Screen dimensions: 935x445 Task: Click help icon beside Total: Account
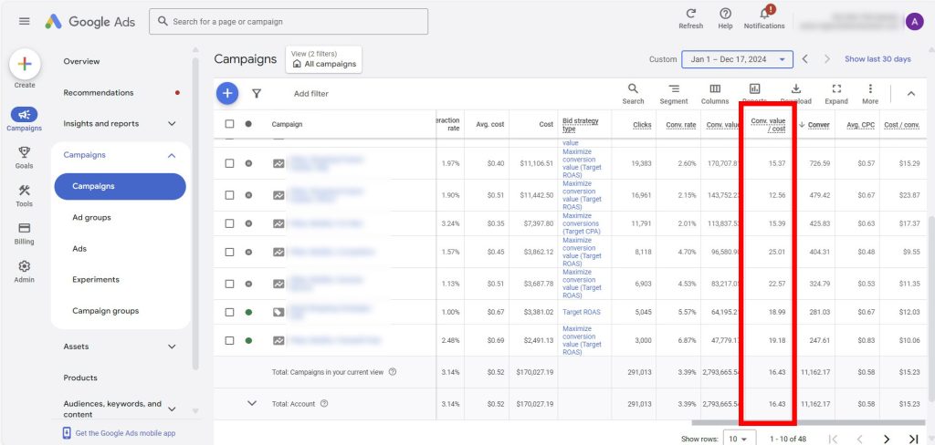[x=324, y=403]
